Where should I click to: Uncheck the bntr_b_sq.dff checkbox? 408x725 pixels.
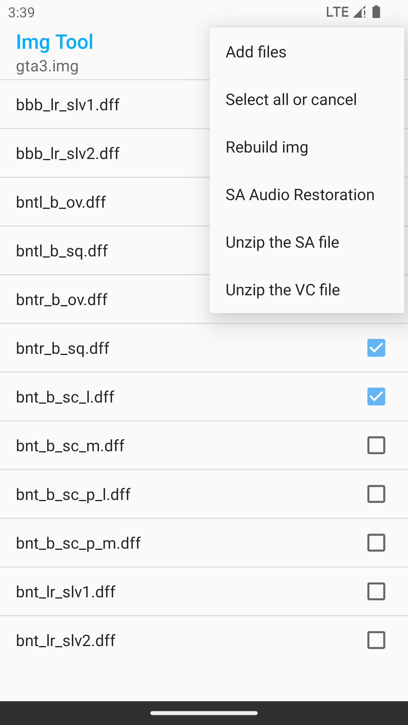pyautogui.click(x=376, y=348)
